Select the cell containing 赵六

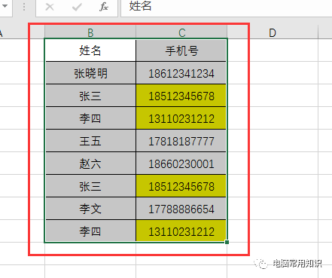pos(90,163)
